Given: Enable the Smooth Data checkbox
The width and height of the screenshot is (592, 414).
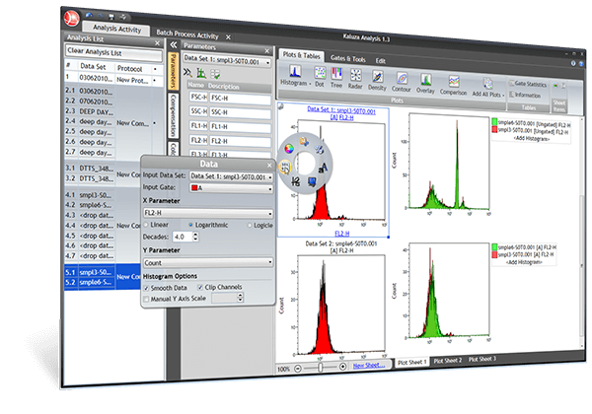Looking at the screenshot, I should pyautogui.click(x=148, y=287).
